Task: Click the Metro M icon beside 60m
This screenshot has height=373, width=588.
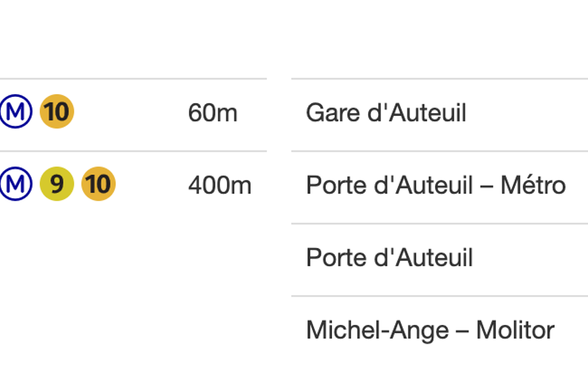Action: (x=15, y=111)
